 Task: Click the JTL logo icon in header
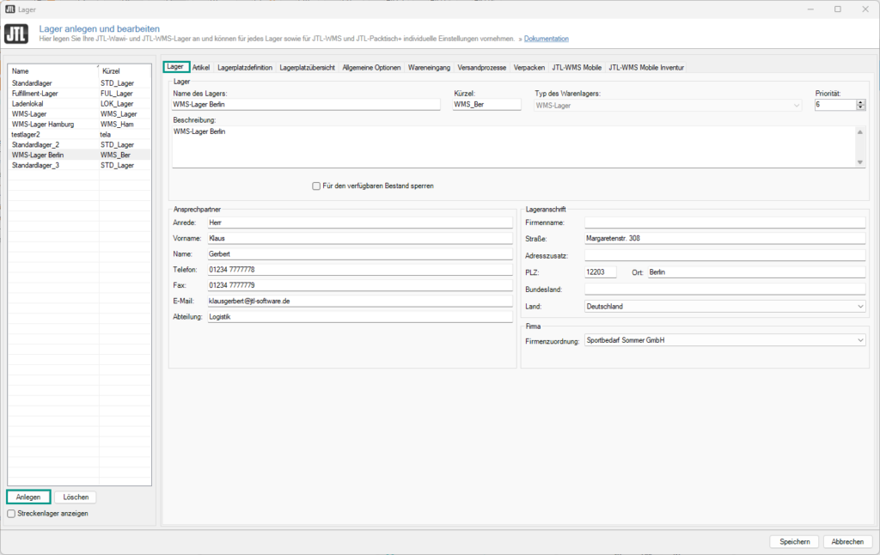16,34
